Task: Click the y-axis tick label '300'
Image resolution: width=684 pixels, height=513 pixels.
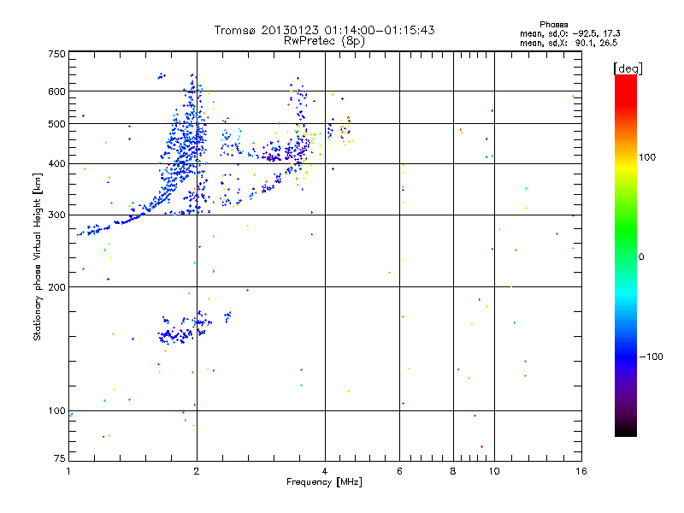Action: [x=56, y=215]
